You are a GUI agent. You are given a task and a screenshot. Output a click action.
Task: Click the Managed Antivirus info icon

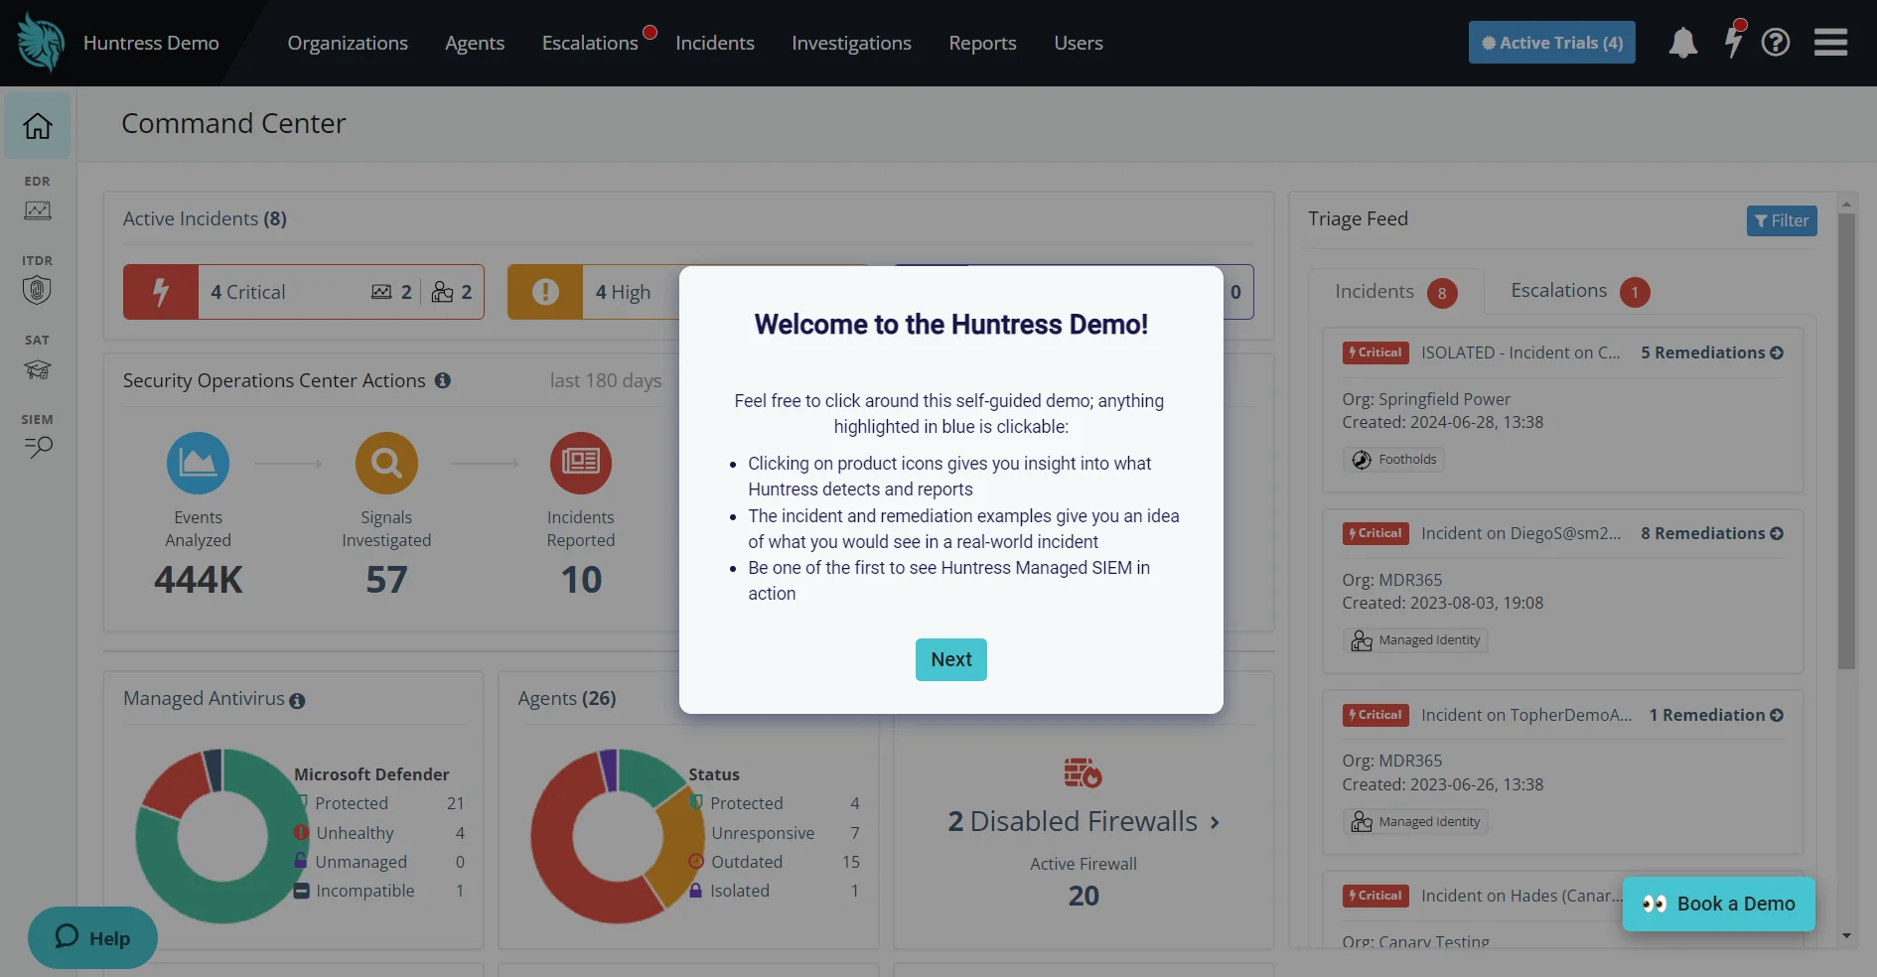[x=297, y=701]
